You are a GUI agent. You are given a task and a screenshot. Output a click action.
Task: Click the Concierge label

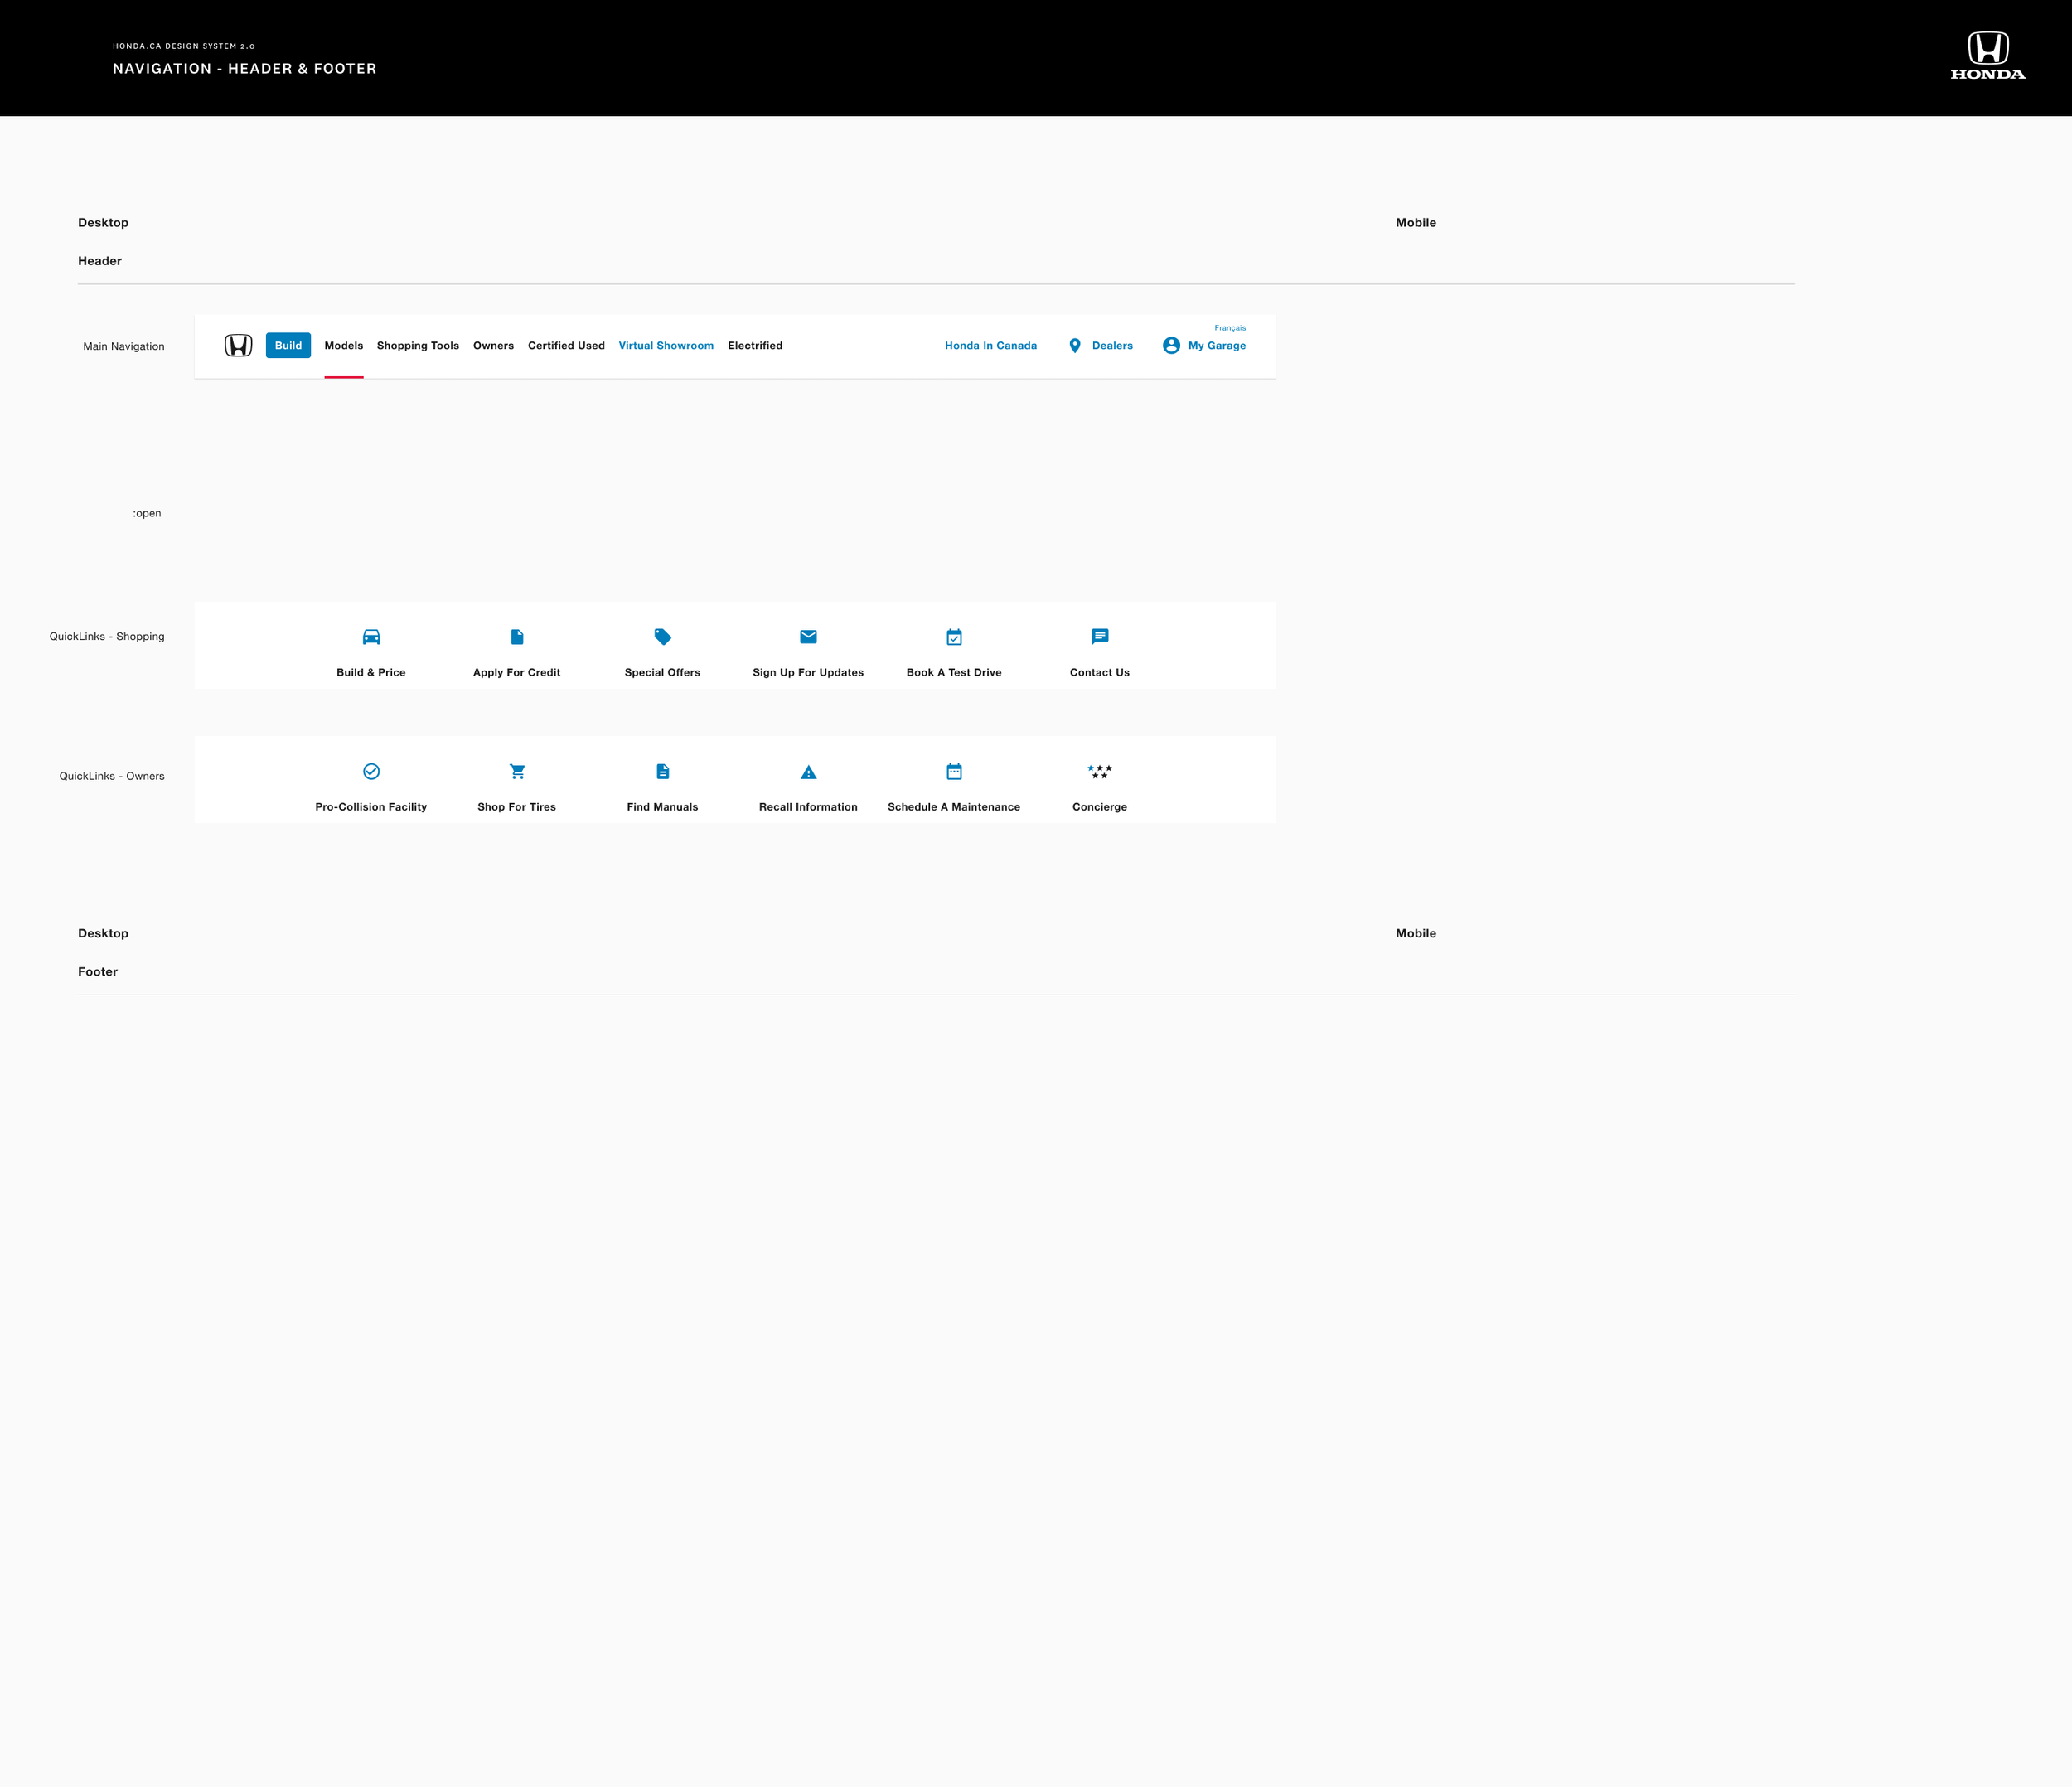1100,807
